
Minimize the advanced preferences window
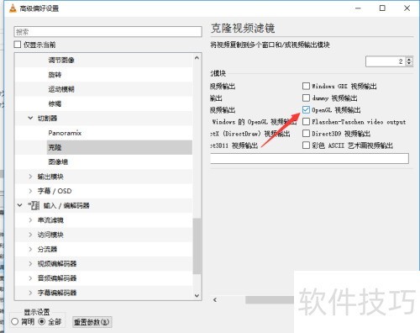coord(358,8)
